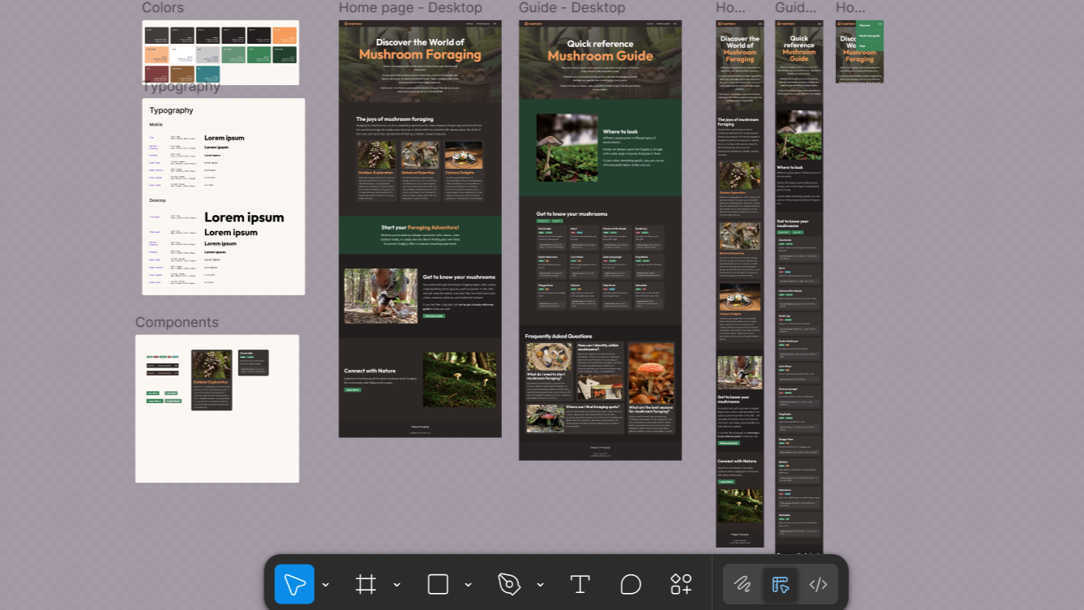
Task: Click the "Components" frame title
Action: (x=177, y=323)
